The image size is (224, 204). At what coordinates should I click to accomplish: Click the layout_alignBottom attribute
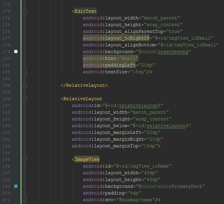tap(119, 45)
